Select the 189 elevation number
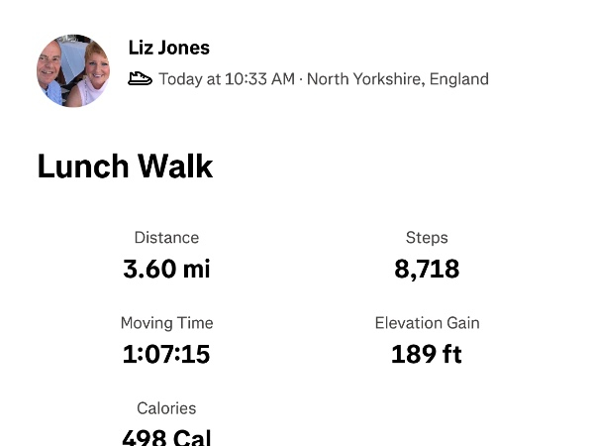This screenshot has width=594, height=446. point(413,354)
